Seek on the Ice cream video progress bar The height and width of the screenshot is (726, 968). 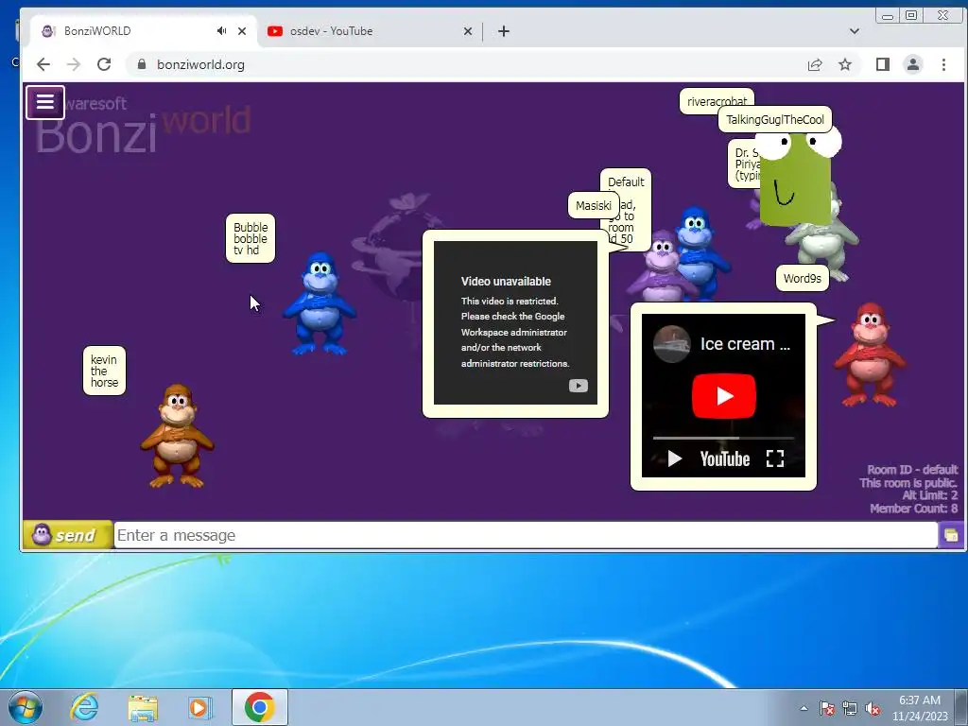(x=723, y=438)
